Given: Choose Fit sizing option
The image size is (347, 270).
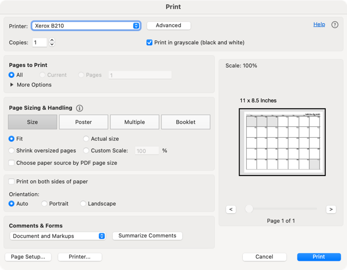Looking at the screenshot, I should coord(11,139).
